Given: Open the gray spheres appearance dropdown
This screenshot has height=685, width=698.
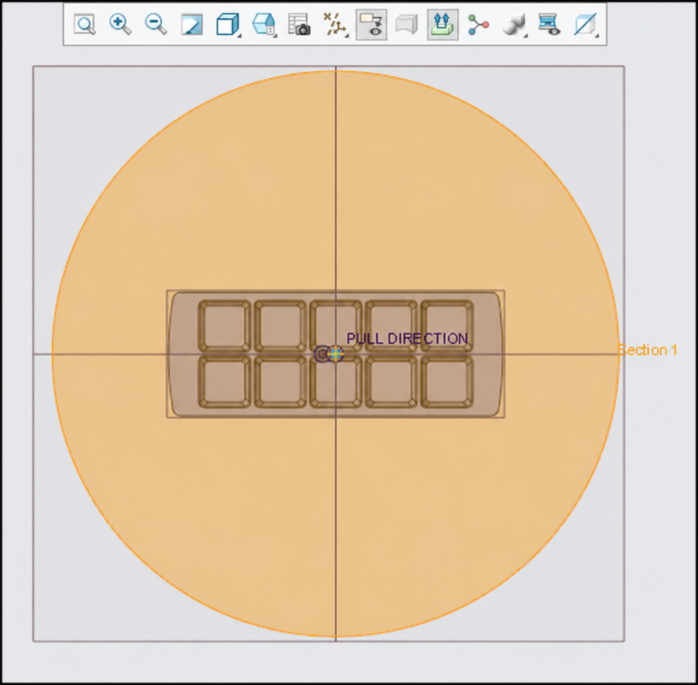Looking at the screenshot, I should [514, 25].
